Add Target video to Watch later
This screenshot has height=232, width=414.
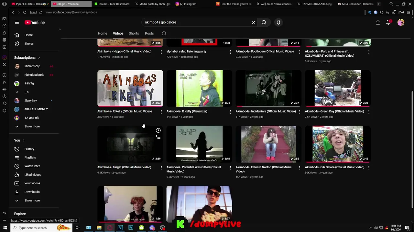pyautogui.click(x=158, y=130)
